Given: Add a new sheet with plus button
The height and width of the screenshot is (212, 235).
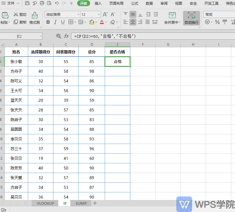Looking at the screenshot, I should (x=95, y=203).
